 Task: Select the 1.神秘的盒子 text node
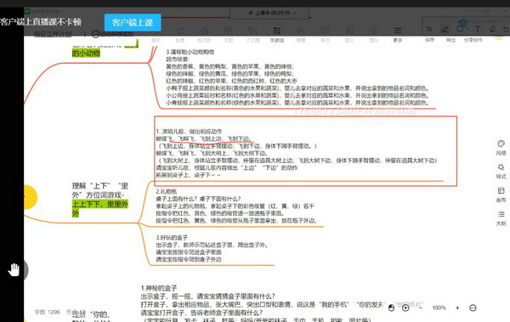159,288
